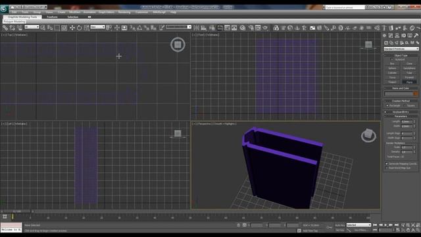The height and width of the screenshot is (237, 421).
Task: Activate the Select Object tool
Action: click(x=43, y=28)
